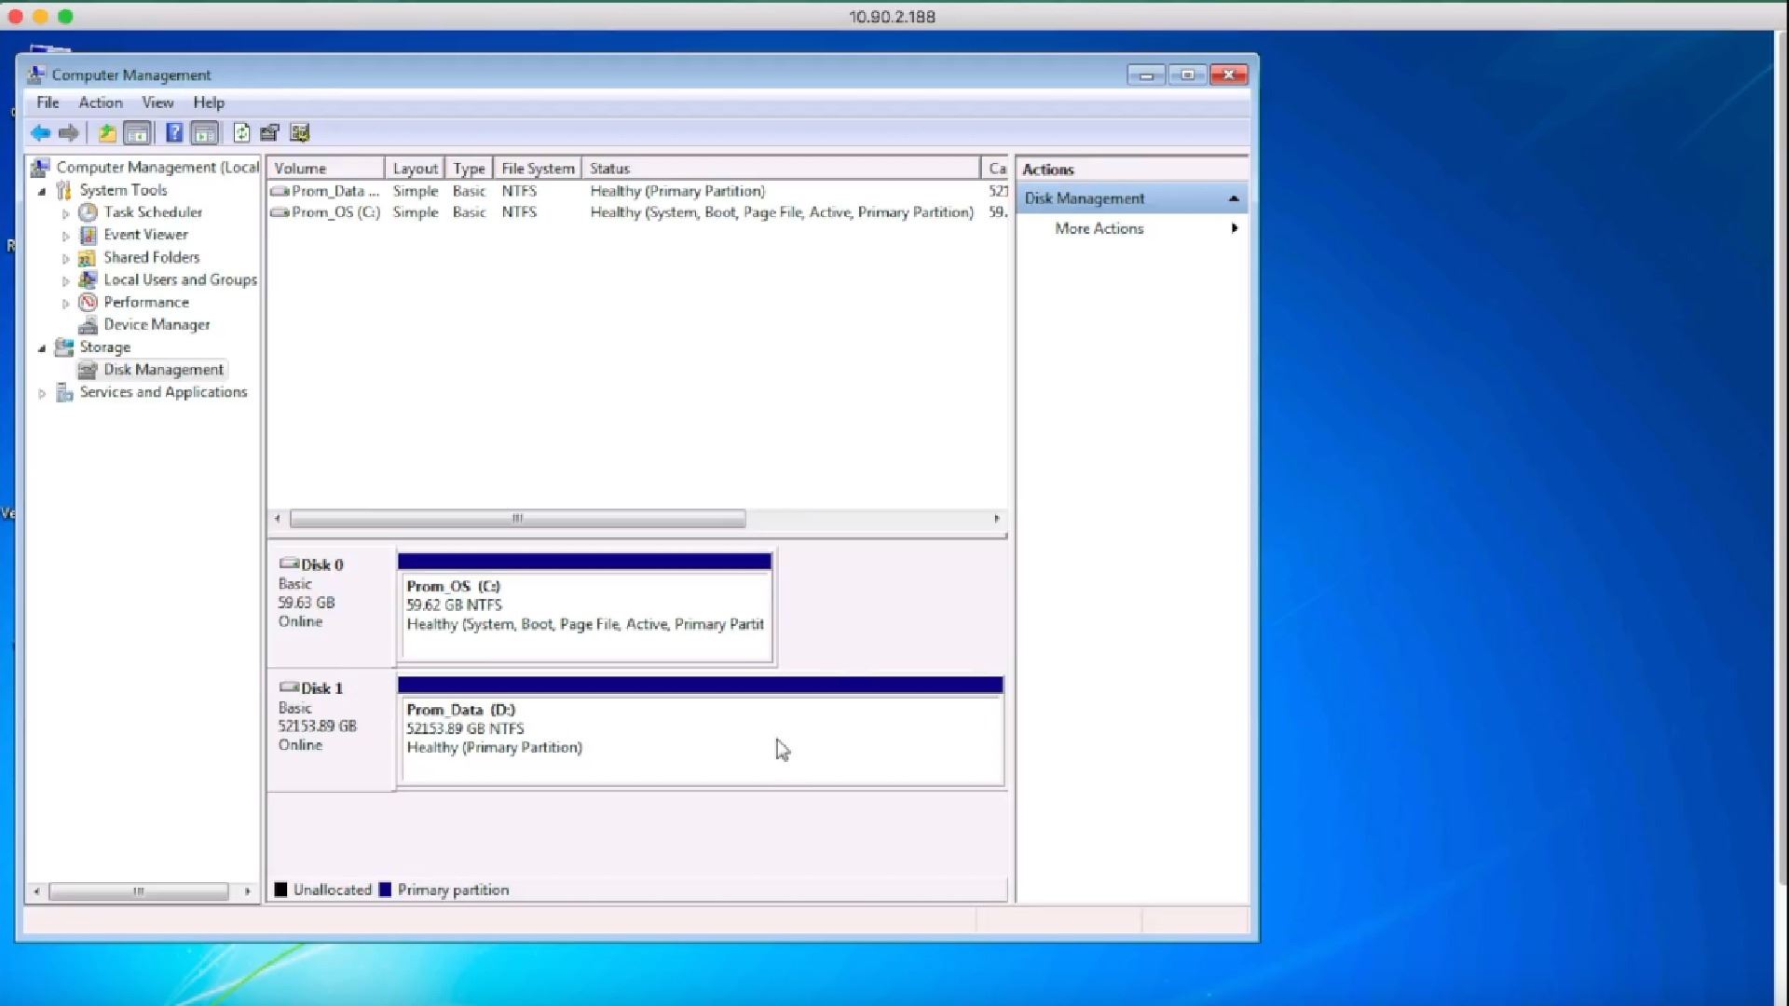This screenshot has height=1006, width=1789.
Task: Select the System Tools wrench icon
Action: point(63,190)
